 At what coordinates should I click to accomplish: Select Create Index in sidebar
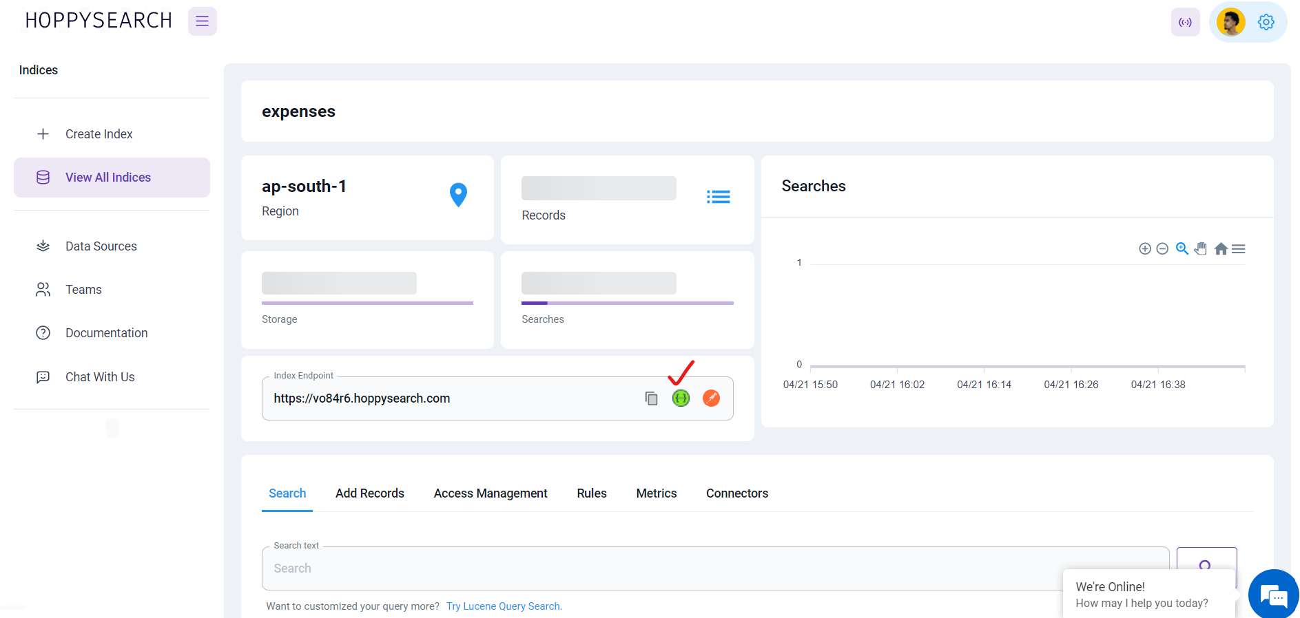coord(112,134)
